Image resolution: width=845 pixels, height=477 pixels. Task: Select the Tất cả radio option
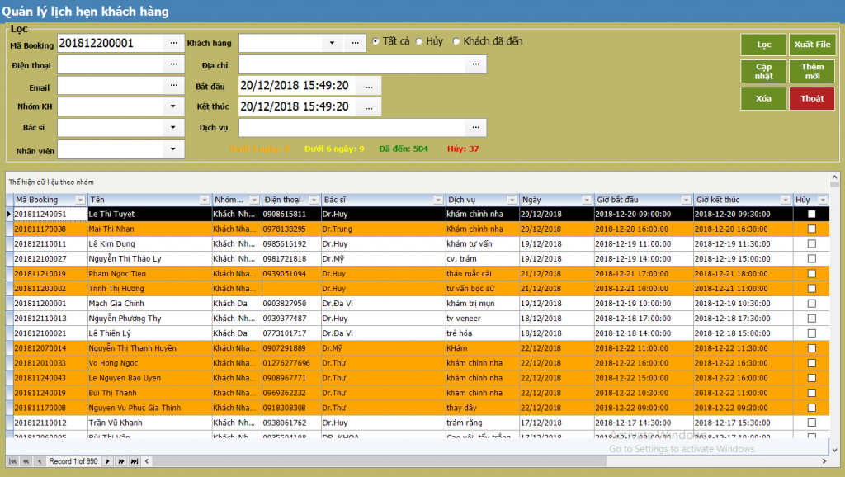(x=376, y=41)
